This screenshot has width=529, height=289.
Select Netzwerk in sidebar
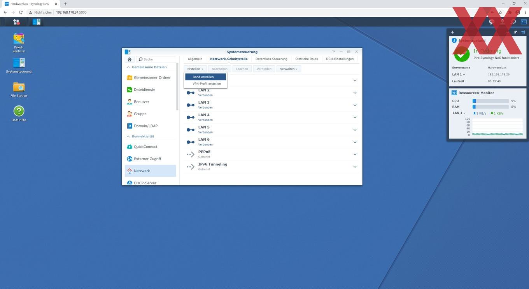(151, 171)
